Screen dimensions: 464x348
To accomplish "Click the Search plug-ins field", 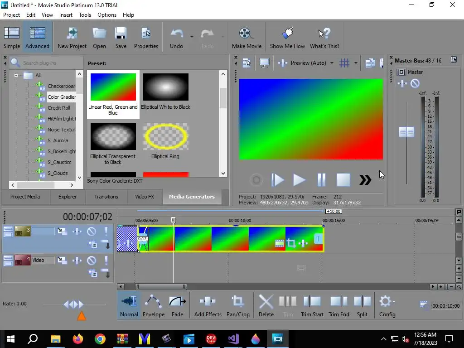I will pyautogui.click(x=47, y=63).
